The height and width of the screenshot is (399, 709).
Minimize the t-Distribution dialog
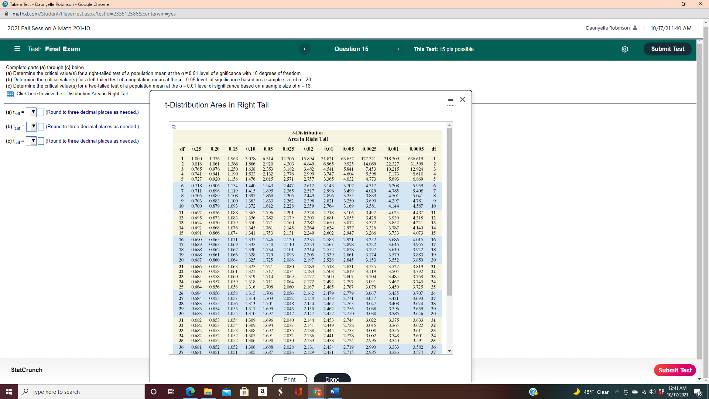coord(451,100)
